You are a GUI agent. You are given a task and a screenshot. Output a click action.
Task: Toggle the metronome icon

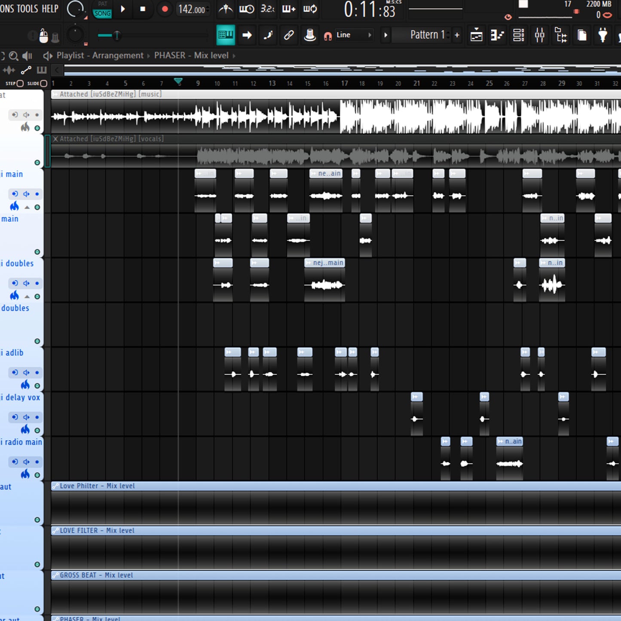tap(226, 9)
